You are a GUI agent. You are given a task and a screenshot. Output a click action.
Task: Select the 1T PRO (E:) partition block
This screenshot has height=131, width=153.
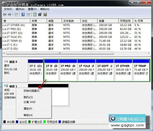[x=68, y=70]
